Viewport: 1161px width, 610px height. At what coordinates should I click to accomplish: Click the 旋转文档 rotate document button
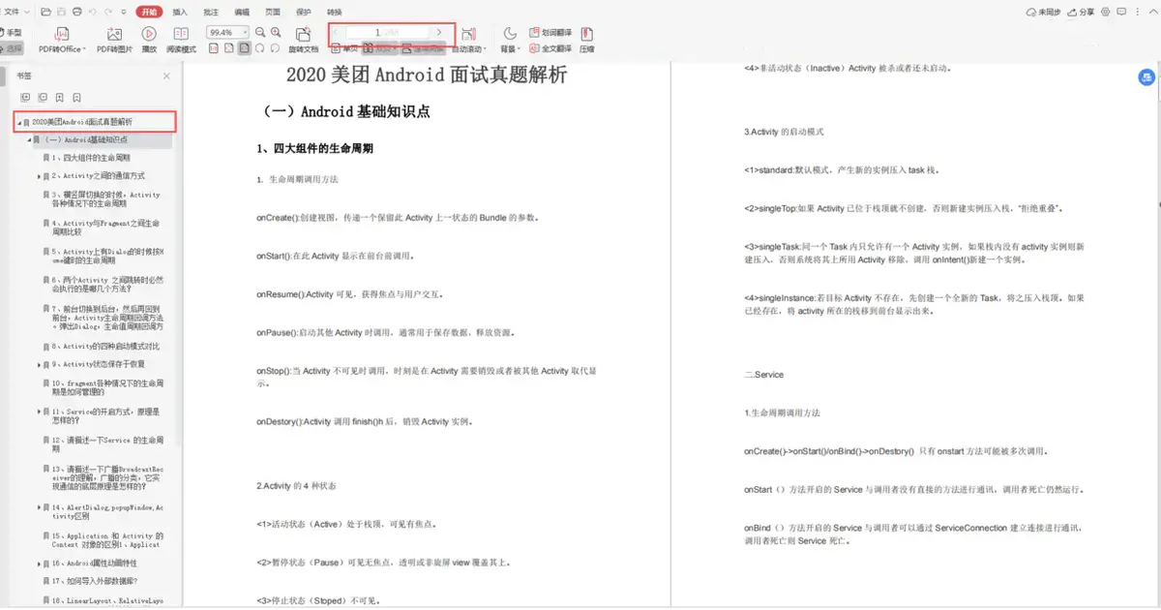pos(303,39)
